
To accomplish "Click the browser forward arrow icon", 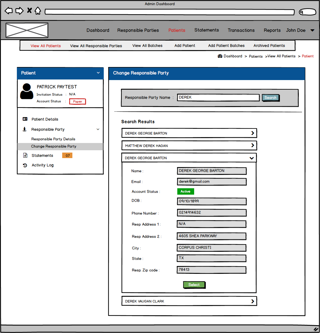I will (x=19, y=11).
